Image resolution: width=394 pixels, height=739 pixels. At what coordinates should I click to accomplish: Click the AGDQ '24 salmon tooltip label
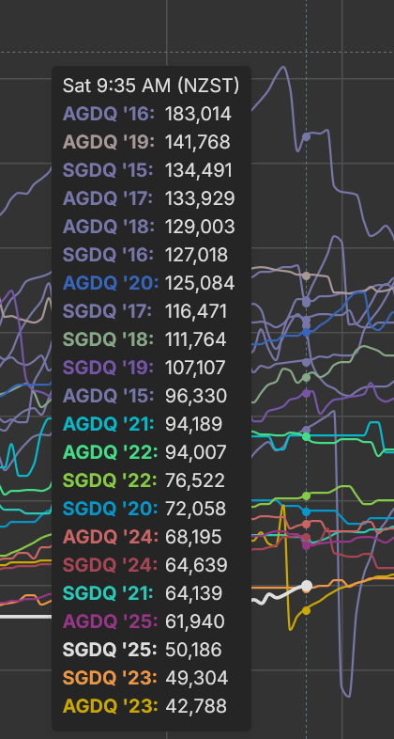tap(110, 537)
